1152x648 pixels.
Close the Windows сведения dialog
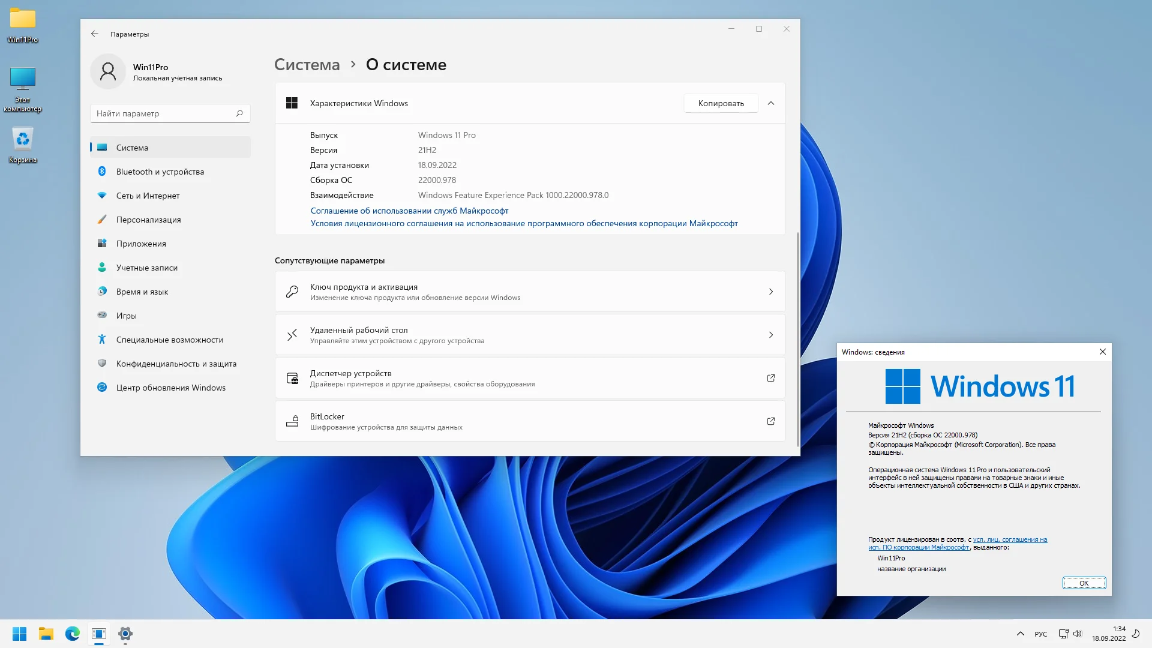point(1102,352)
